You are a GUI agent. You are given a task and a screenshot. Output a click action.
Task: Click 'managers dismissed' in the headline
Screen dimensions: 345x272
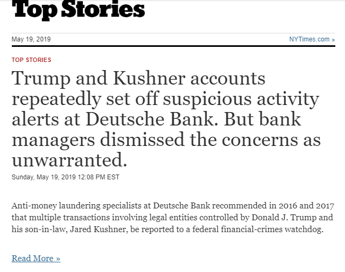(x=98, y=140)
